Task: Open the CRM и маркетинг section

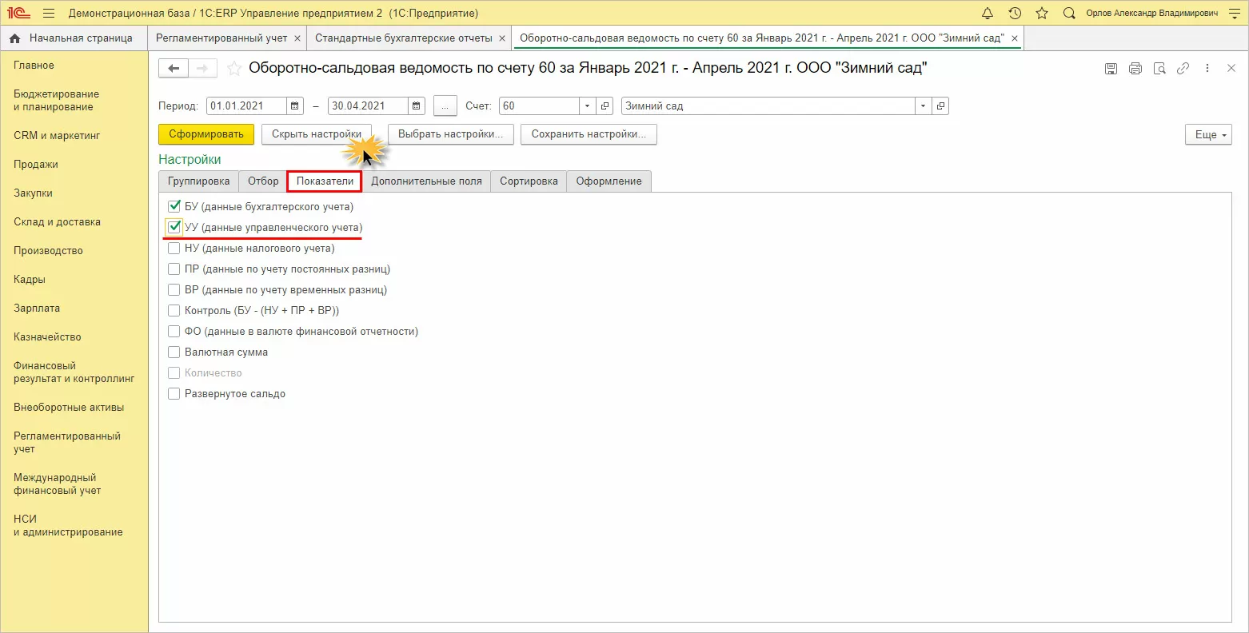Action: tap(57, 136)
